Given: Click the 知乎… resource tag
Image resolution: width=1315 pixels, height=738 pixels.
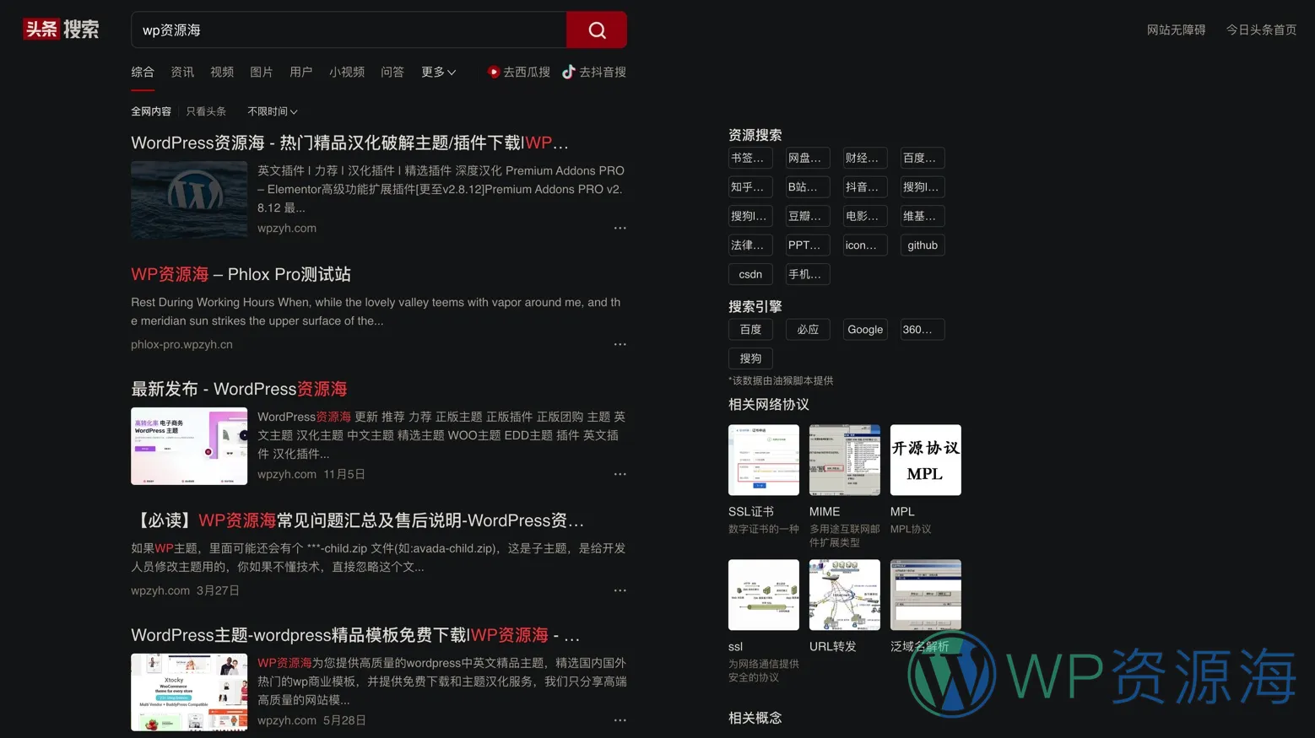Looking at the screenshot, I should coord(750,187).
